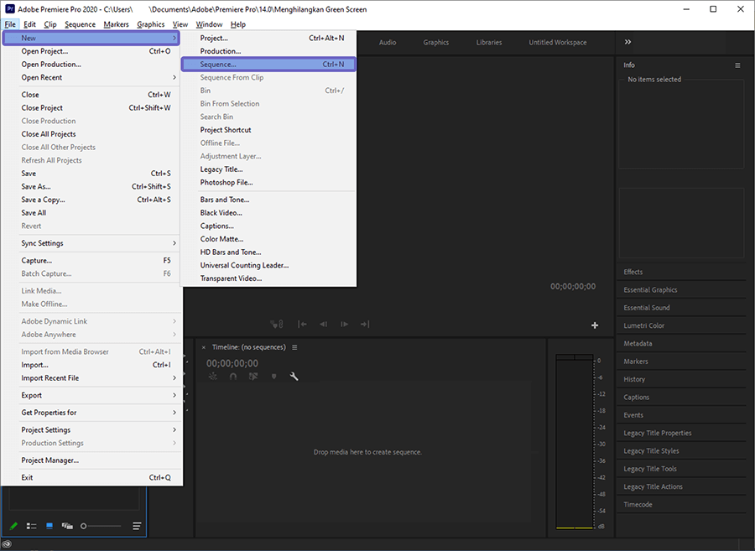
Task: Choose Photoshop File... in New submenu
Action: pos(268,182)
